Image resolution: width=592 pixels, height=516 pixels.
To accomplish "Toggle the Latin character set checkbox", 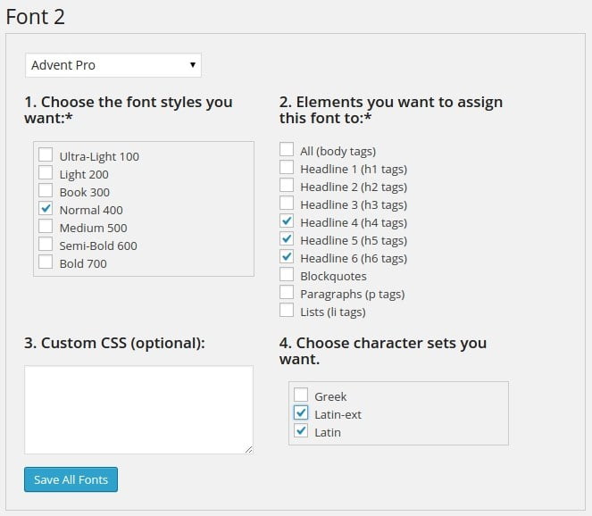I will point(301,430).
